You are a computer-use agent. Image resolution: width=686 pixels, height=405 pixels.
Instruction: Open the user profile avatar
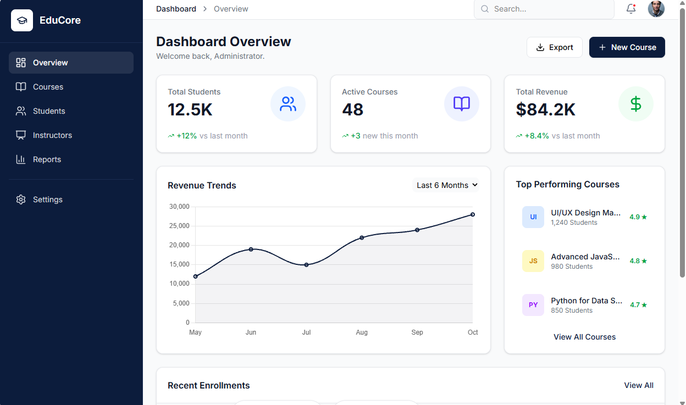pyautogui.click(x=656, y=9)
